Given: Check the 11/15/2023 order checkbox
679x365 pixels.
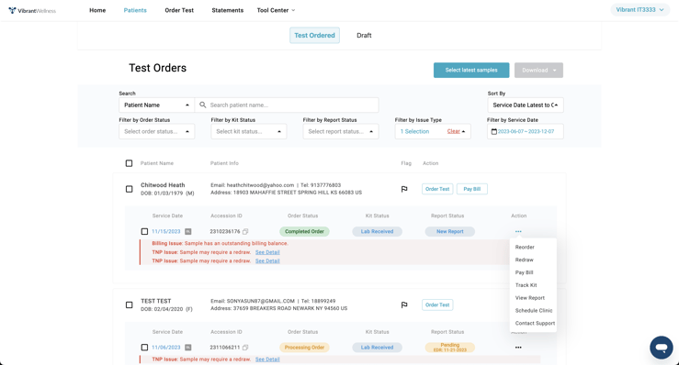Looking at the screenshot, I should [x=144, y=231].
